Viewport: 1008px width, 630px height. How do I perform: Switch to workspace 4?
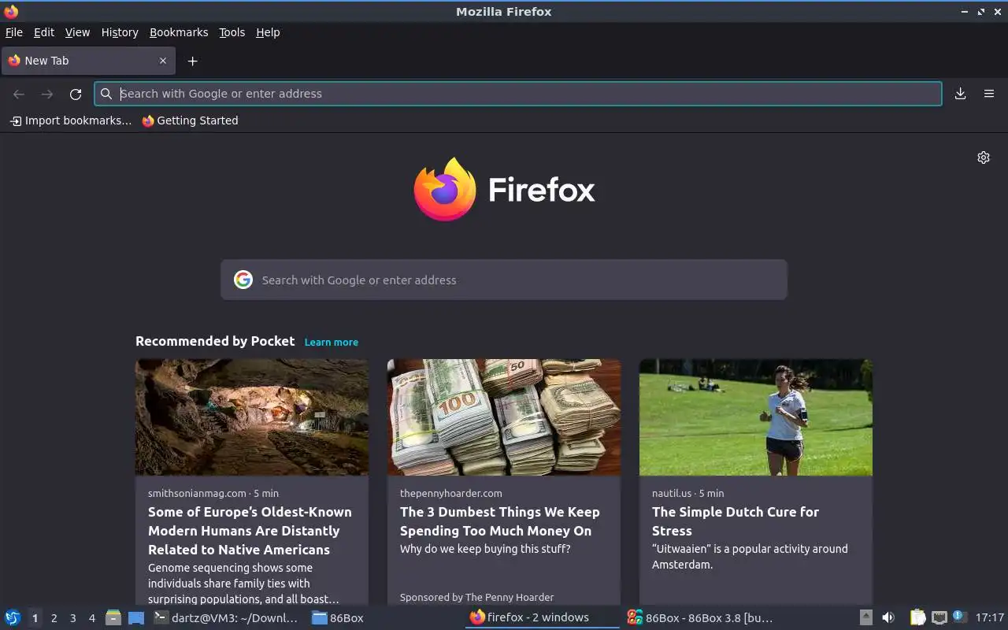point(91,618)
